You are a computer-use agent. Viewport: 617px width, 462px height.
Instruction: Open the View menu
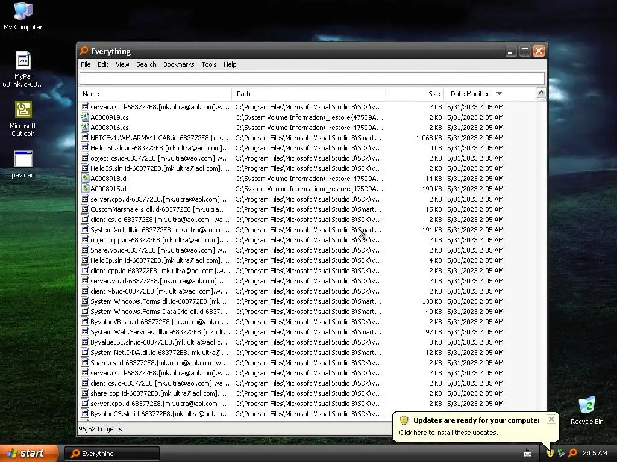point(122,64)
